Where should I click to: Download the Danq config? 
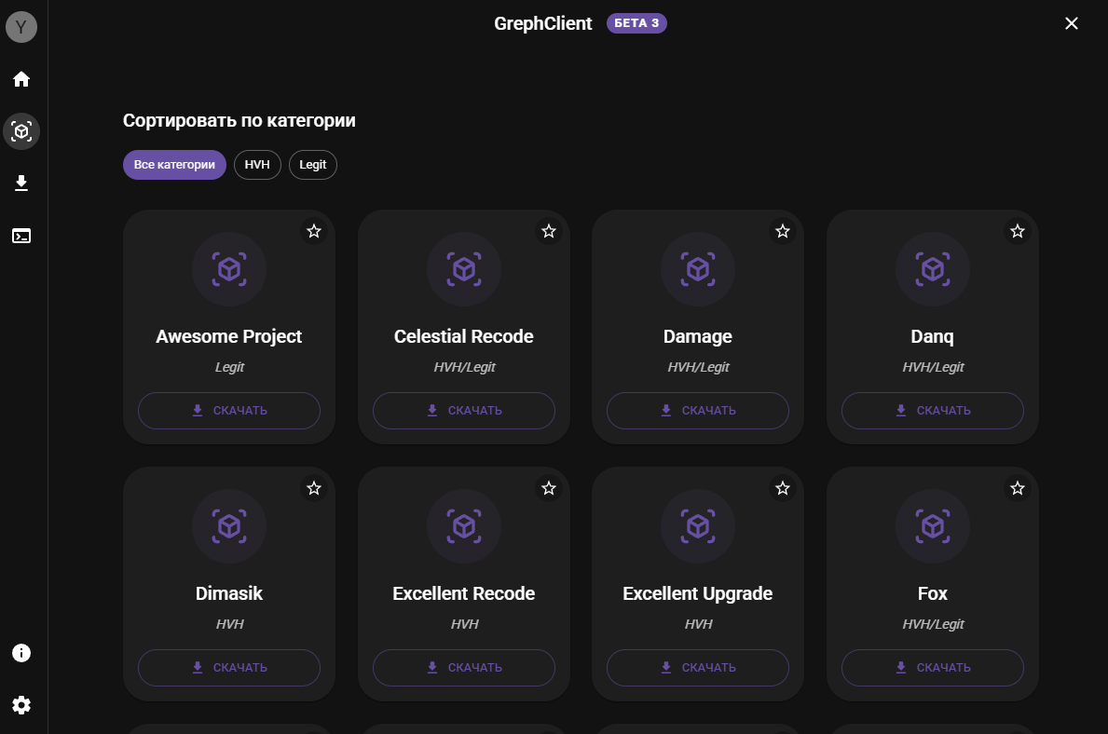932,411
